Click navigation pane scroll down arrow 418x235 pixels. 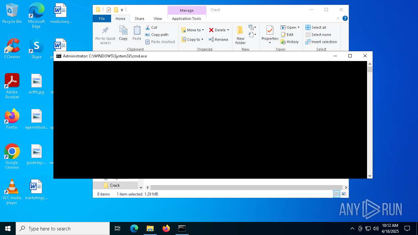[141, 187]
